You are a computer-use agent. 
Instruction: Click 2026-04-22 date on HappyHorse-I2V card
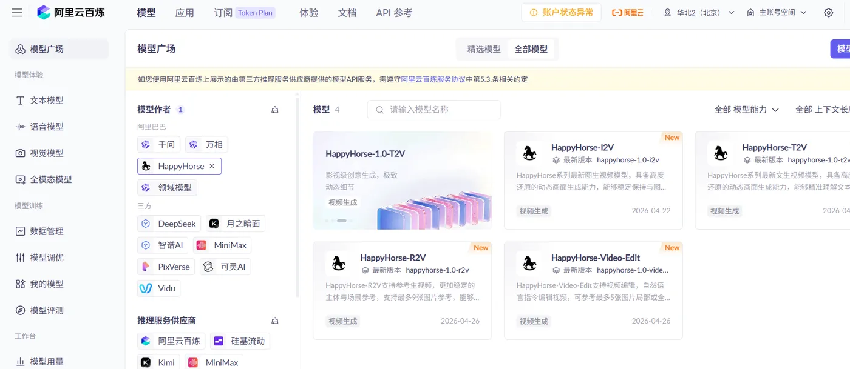[651, 211]
